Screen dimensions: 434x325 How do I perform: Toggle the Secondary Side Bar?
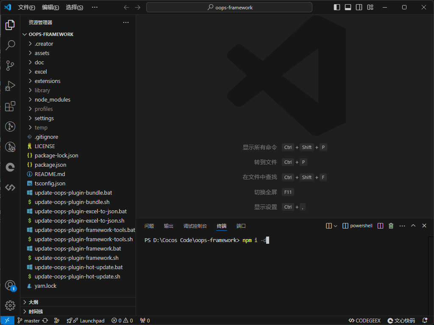[x=359, y=7]
